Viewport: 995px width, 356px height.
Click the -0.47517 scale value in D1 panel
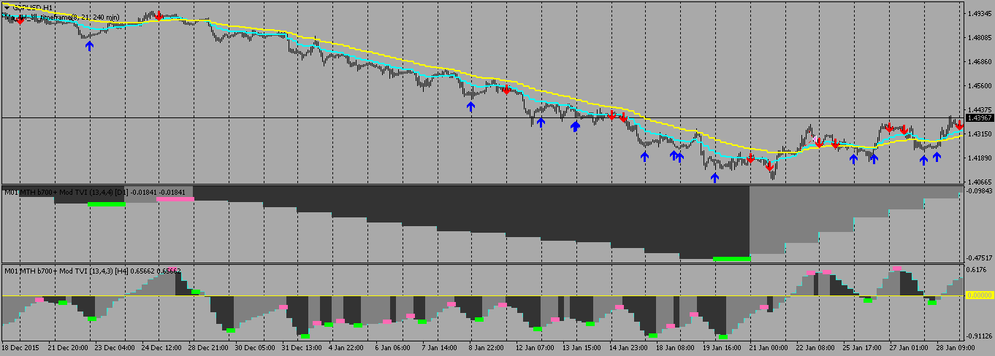coord(979,258)
